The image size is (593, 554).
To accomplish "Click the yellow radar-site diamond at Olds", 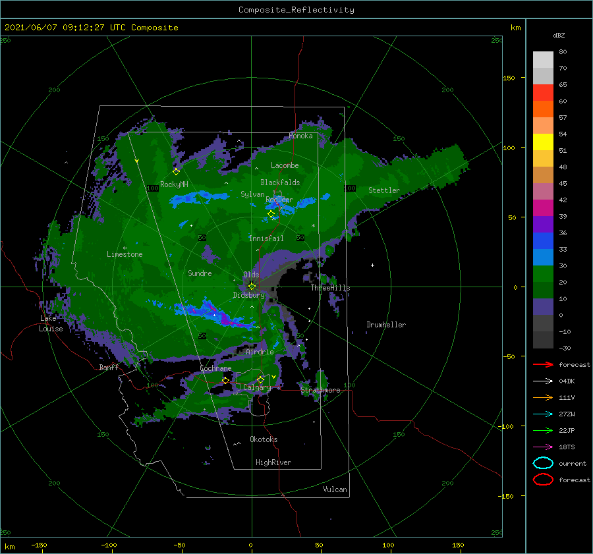I will click(x=252, y=287).
